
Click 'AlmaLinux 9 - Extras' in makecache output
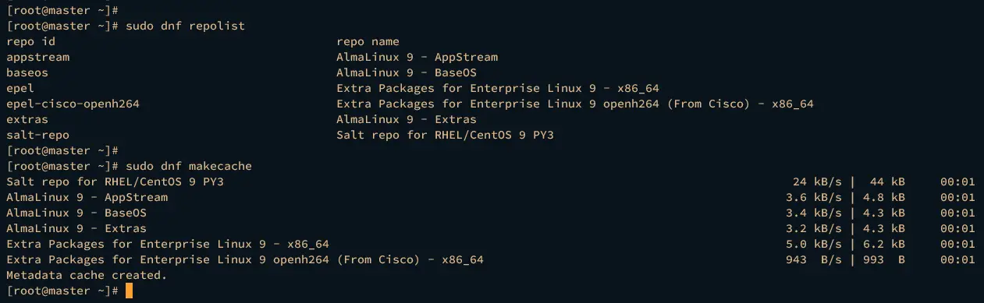[76, 228]
